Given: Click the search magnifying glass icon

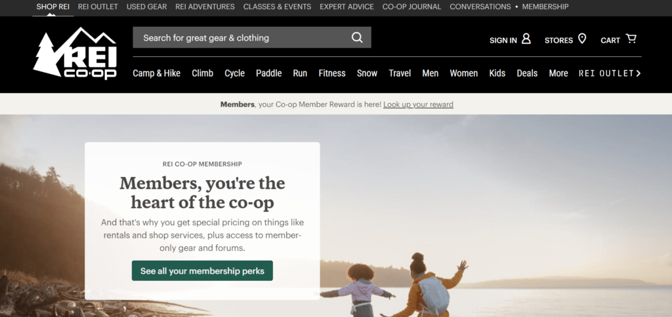Looking at the screenshot, I should tap(357, 37).
